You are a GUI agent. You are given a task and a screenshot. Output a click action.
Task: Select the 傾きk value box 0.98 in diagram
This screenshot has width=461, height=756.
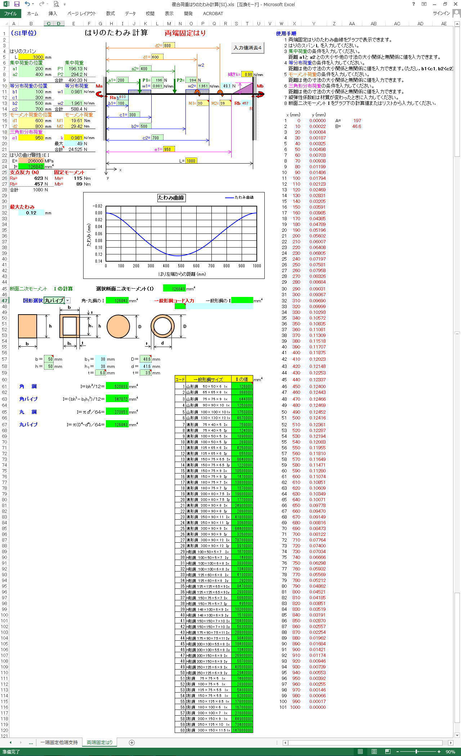[x=247, y=74]
